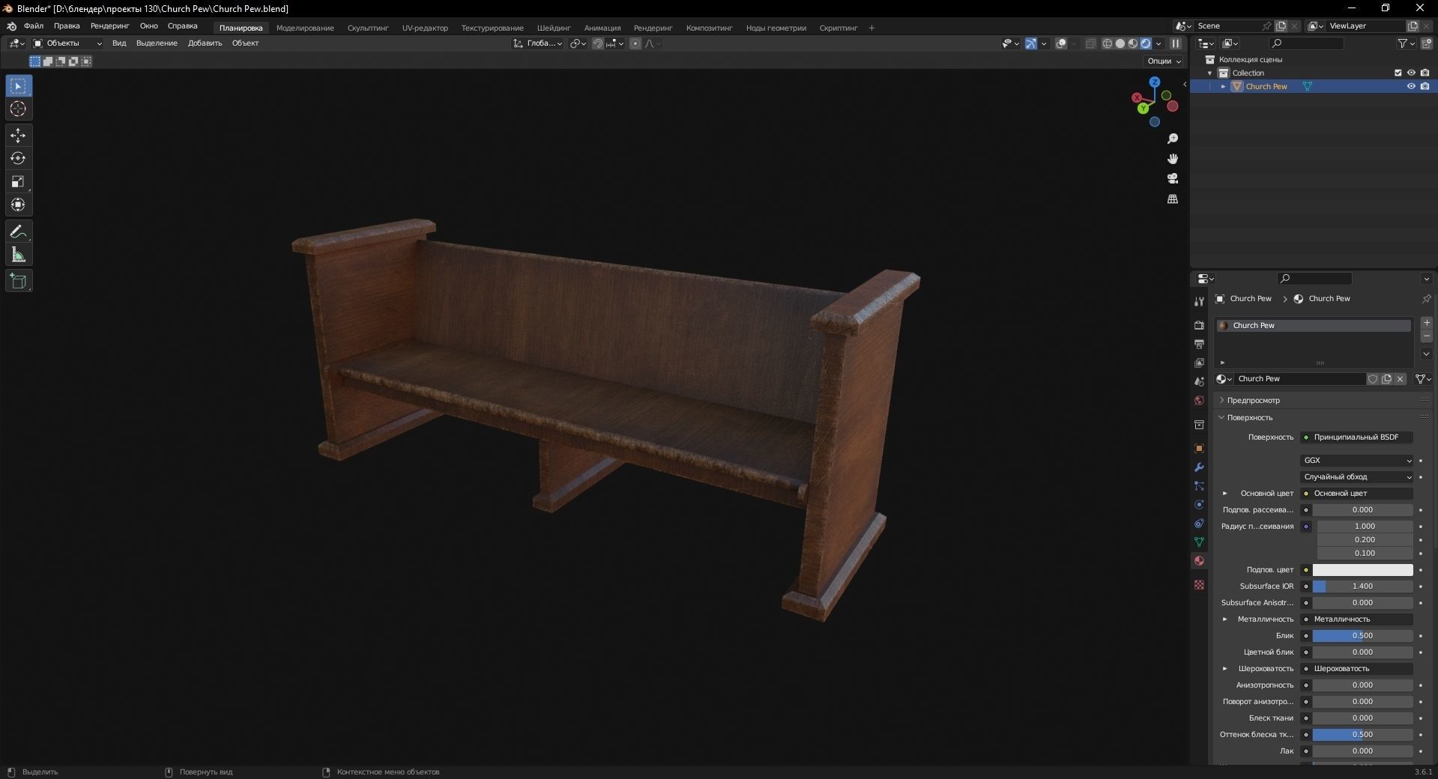Select the Move tool in the toolbar

coord(18,136)
